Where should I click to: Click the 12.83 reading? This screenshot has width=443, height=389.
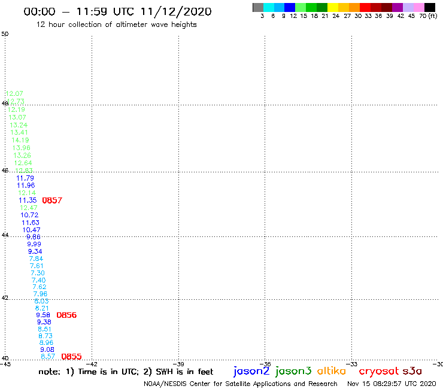tap(24, 171)
